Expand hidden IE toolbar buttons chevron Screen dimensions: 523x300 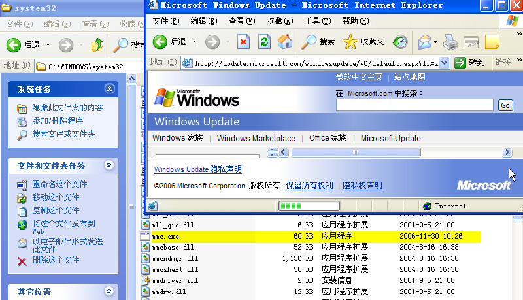tap(519, 34)
